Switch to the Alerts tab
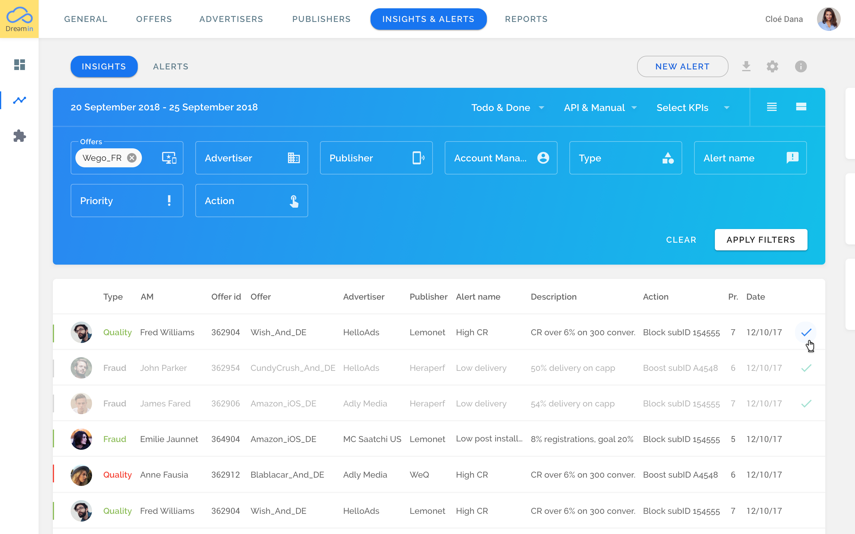 click(x=170, y=66)
